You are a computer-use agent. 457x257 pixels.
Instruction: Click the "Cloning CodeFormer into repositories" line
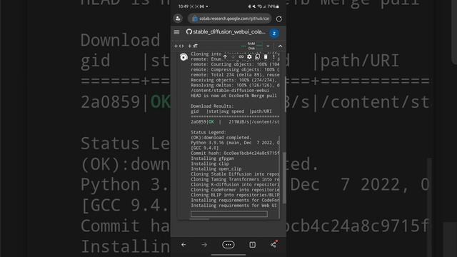click(235, 190)
